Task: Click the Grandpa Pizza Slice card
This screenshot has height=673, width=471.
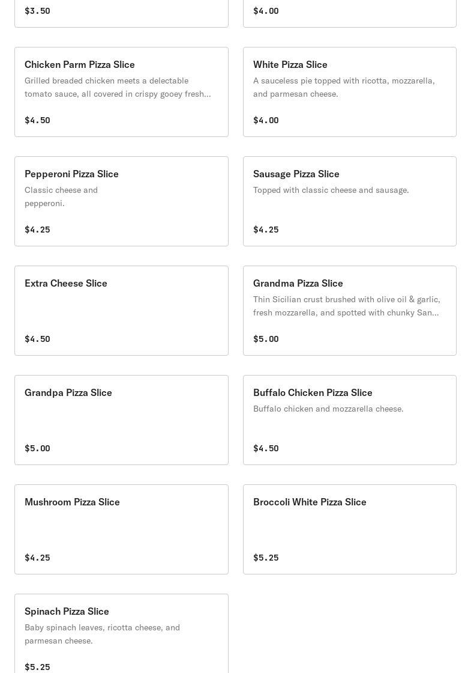Action: pos(121,420)
